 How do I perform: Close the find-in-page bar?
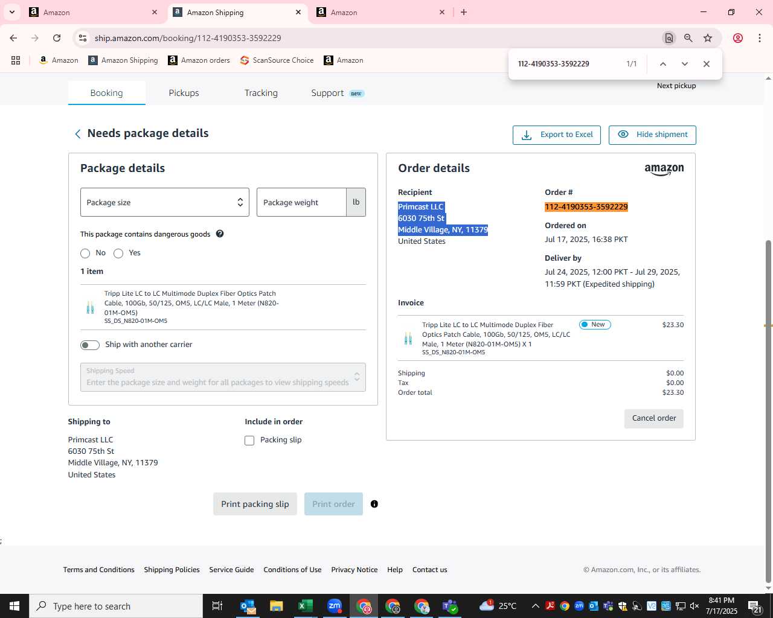click(707, 64)
